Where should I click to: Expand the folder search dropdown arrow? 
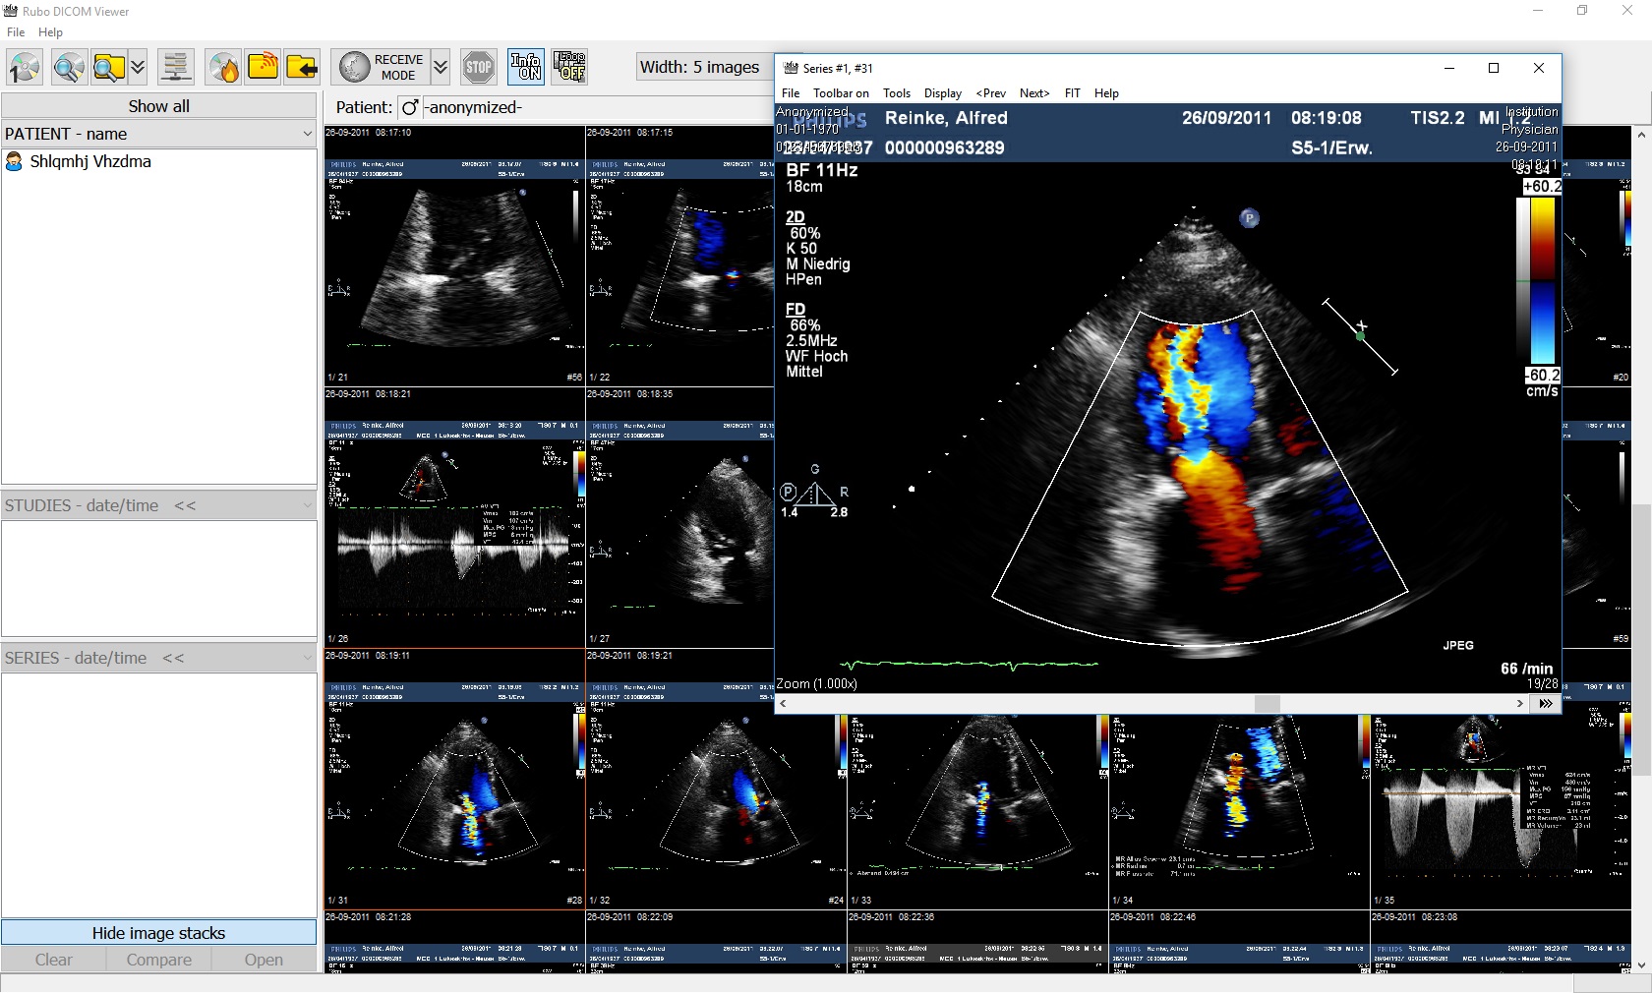(x=138, y=67)
